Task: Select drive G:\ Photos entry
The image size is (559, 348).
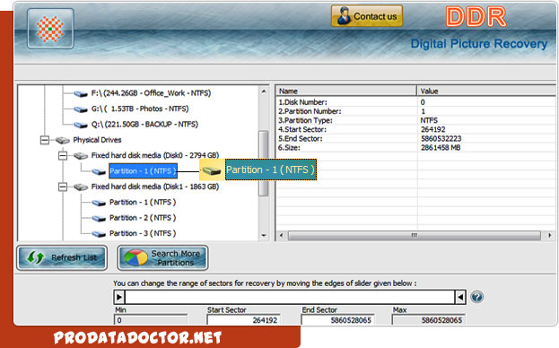Action: 140,109
